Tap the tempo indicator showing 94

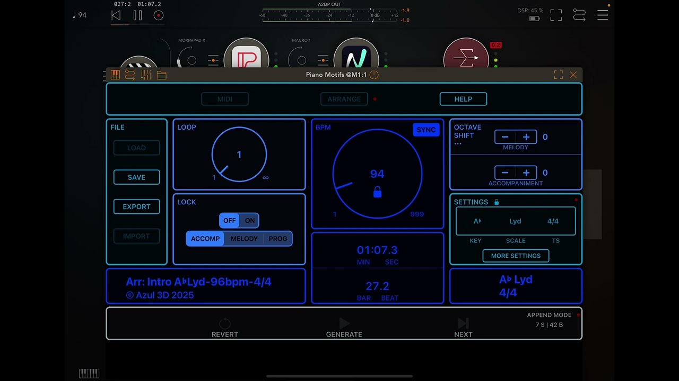pos(79,15)
